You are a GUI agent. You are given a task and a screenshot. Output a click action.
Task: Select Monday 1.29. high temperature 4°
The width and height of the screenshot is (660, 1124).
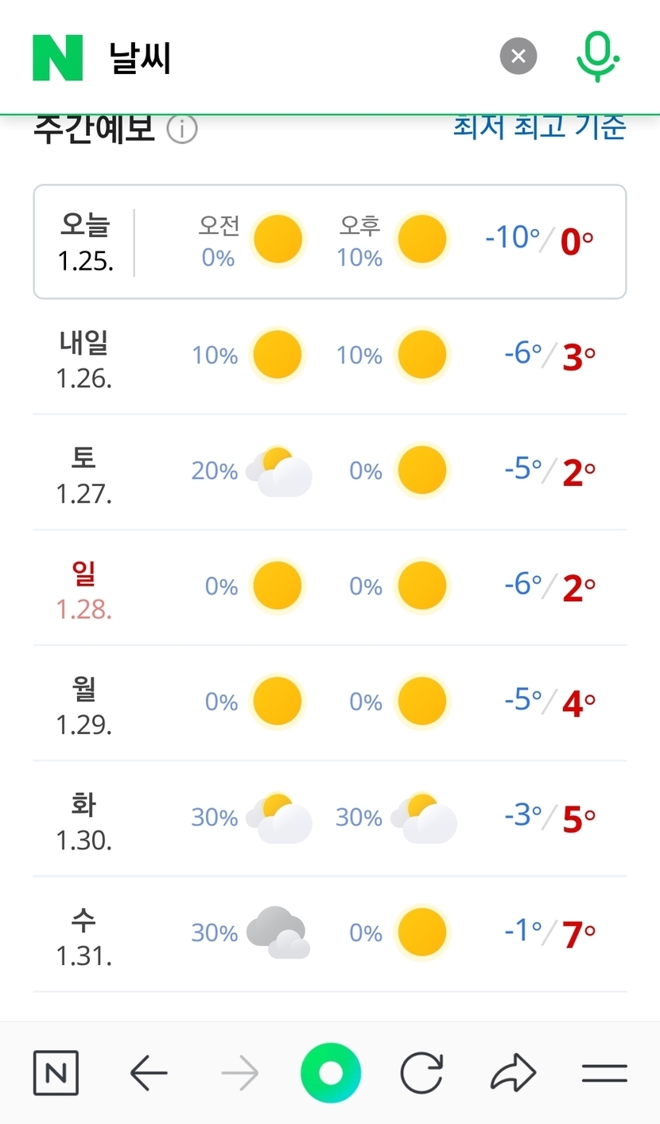pos(577,703)
